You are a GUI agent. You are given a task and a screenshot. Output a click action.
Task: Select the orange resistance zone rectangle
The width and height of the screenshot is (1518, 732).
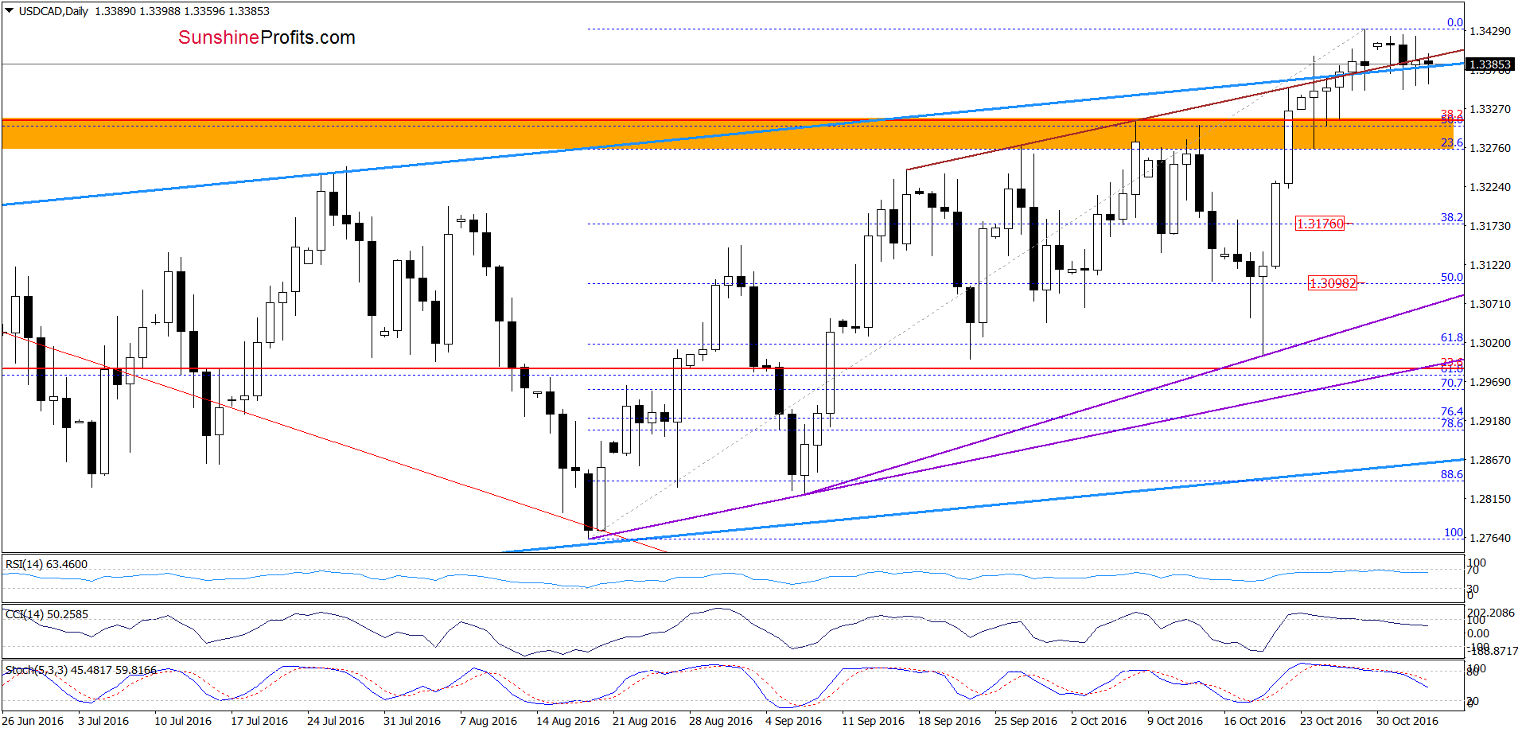pos(727,134)
